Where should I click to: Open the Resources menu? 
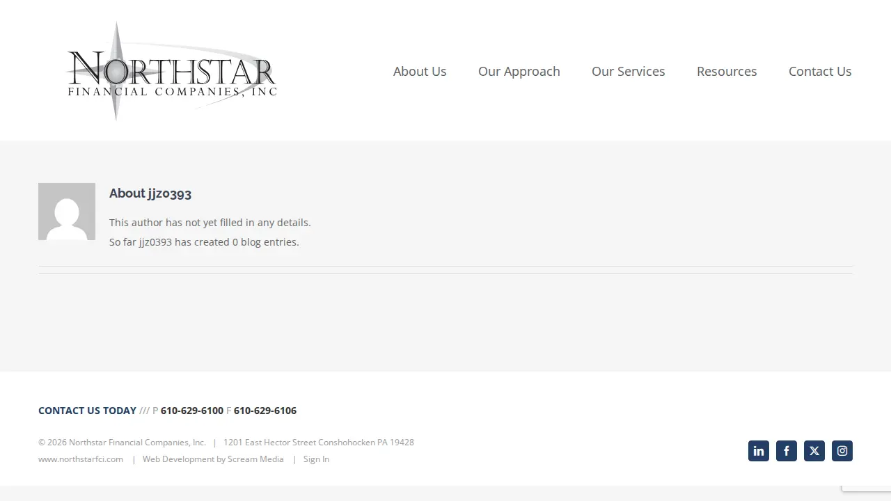(x=727, y=72)
